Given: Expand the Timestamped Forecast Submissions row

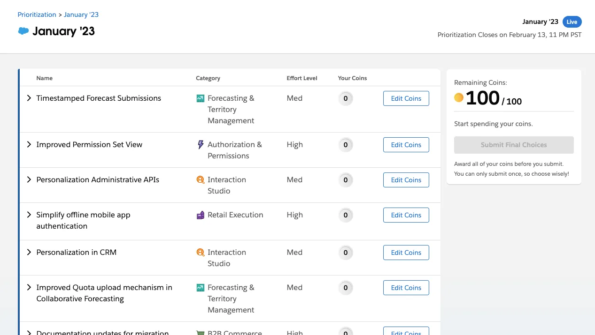Looking at the screenshot, I should pyautogui.click(x=29, y=98).
